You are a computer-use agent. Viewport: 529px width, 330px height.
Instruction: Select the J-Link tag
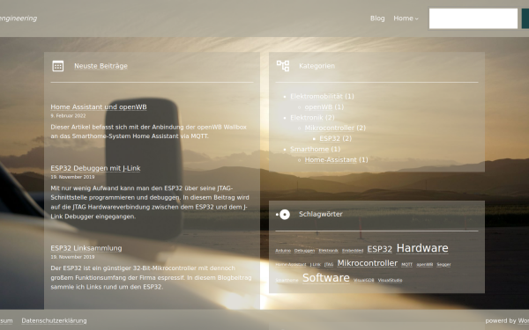[x=316, y=265]
